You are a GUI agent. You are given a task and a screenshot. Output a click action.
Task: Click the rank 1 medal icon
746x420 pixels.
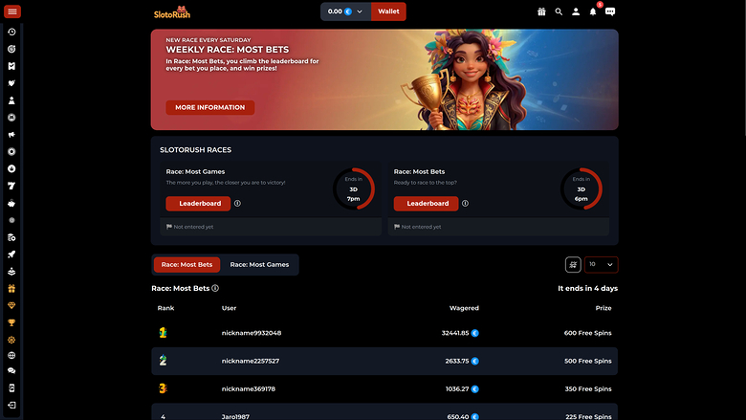tap(163, 333)
